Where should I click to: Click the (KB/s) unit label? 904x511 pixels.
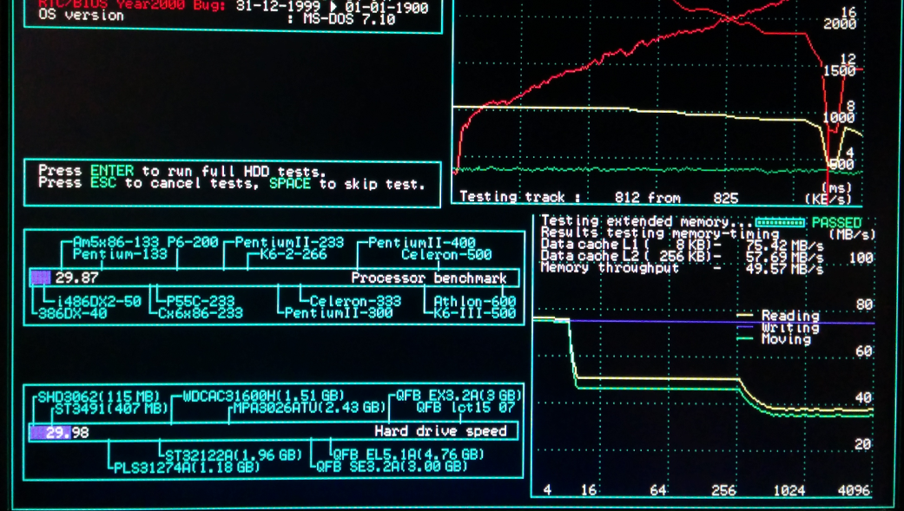(828, 200)
